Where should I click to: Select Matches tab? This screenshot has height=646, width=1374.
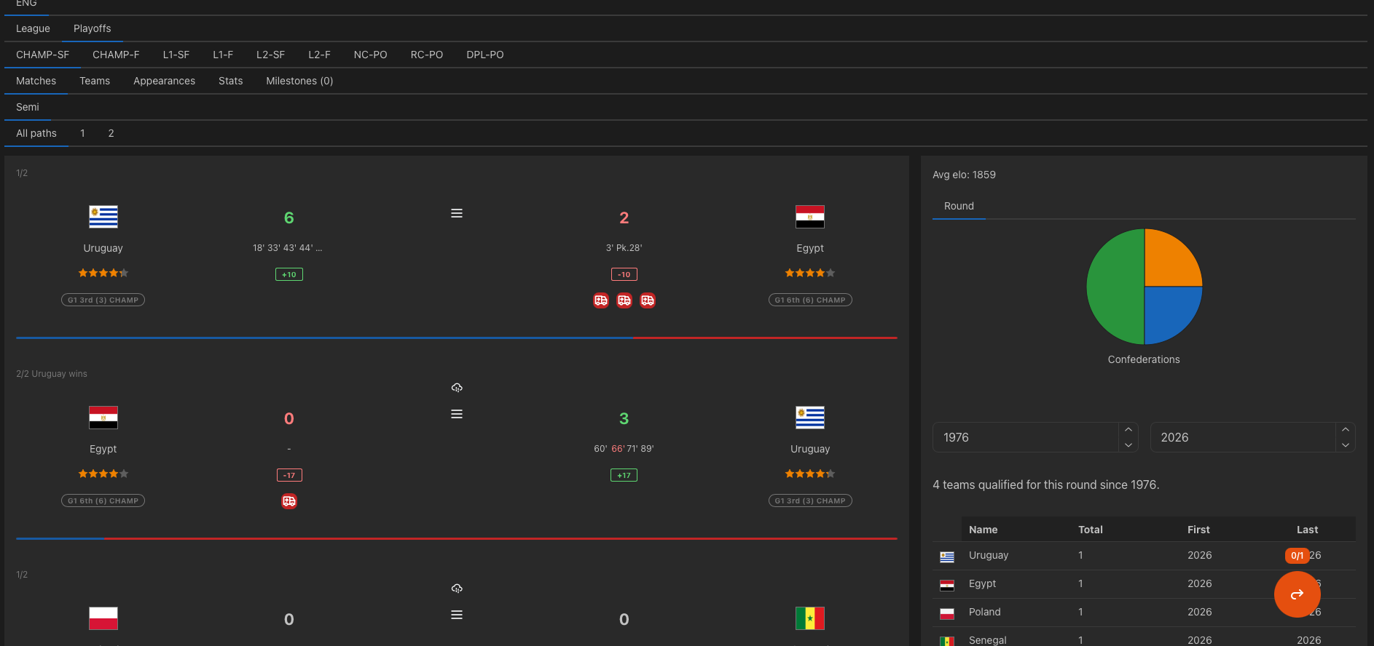pos(36,81)
